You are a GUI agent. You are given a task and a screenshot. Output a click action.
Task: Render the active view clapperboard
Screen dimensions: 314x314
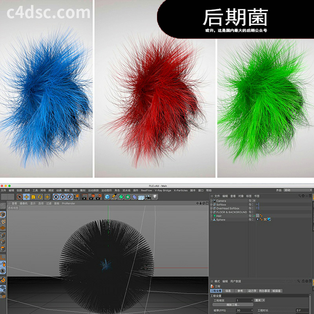click(85, 197)
